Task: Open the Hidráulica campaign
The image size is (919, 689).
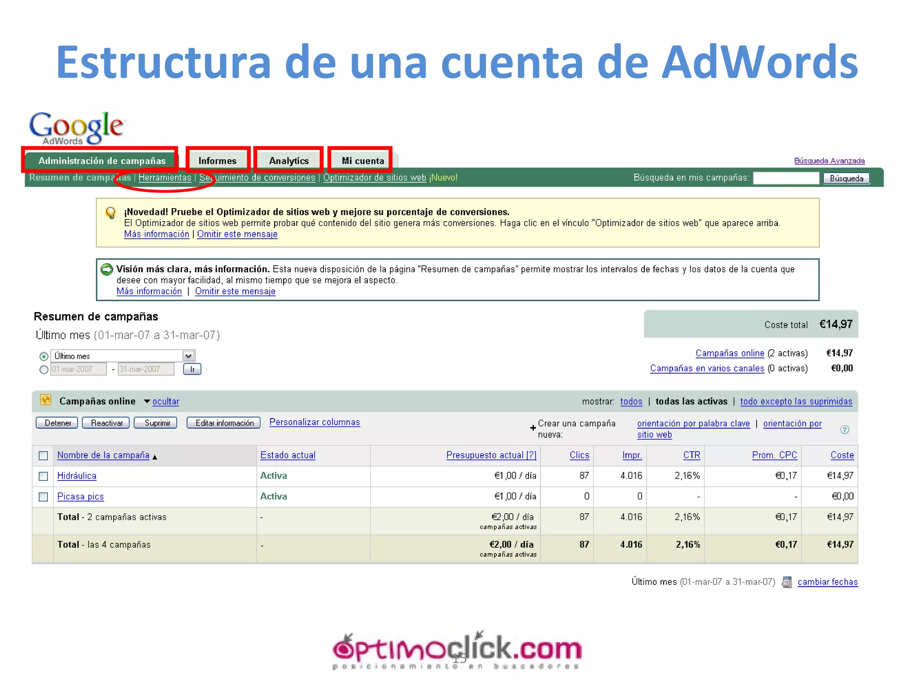Action: coord(77,476)
